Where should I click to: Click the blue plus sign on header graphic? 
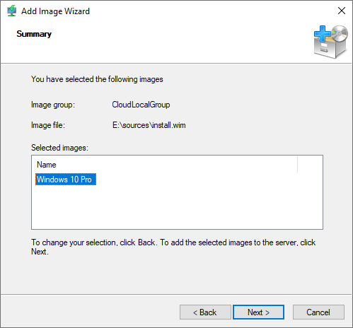click(323, 34)
